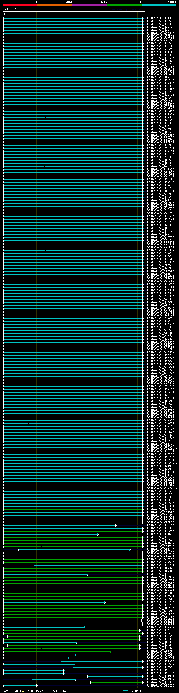
Task: Click the green alignment bar for UniRef100_Q56WF2
Action: click(117, 682)
